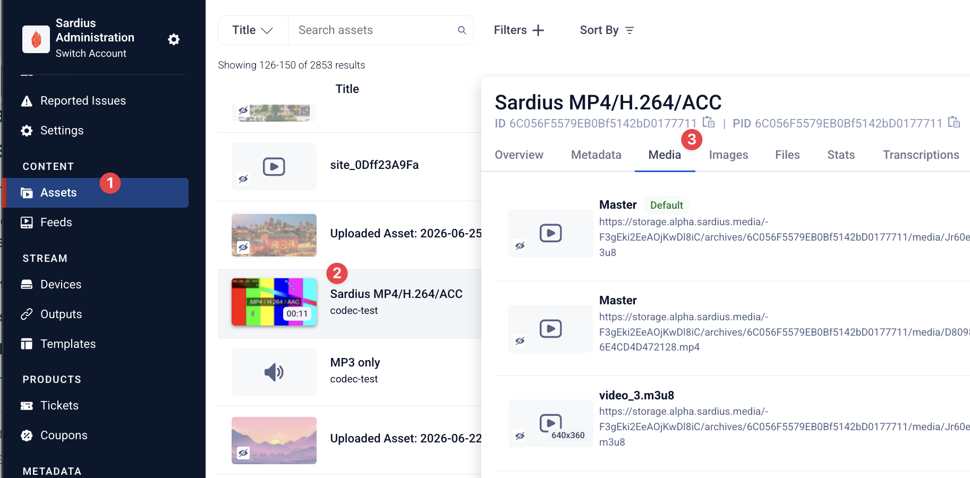The width and height of the screenshot is (970, 478).
Task: Toggle hidden-eye on mp4 Master media thumbnail
Action: click(x=520, y=341)
